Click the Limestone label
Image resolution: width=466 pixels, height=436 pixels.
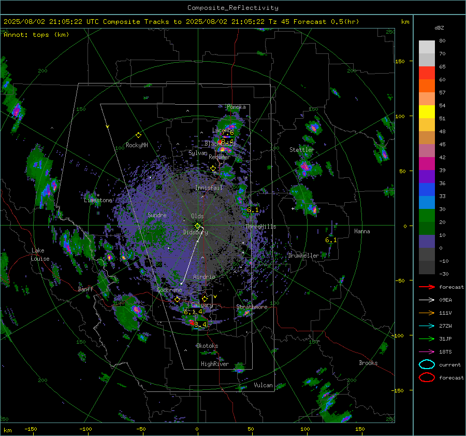click(x=98, y=200)
